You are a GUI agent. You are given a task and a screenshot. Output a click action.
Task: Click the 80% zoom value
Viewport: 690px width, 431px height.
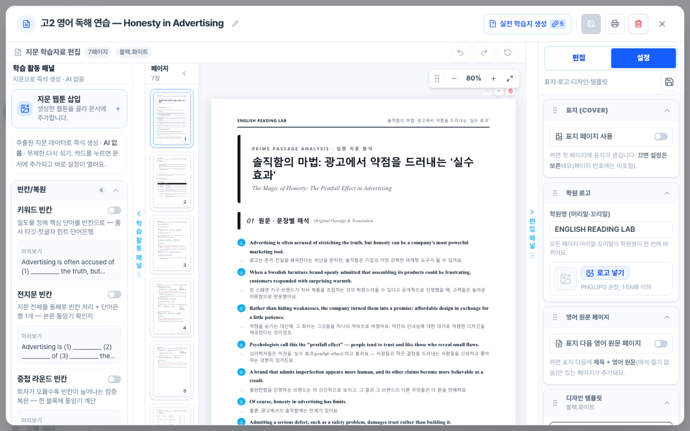[474, 78]
